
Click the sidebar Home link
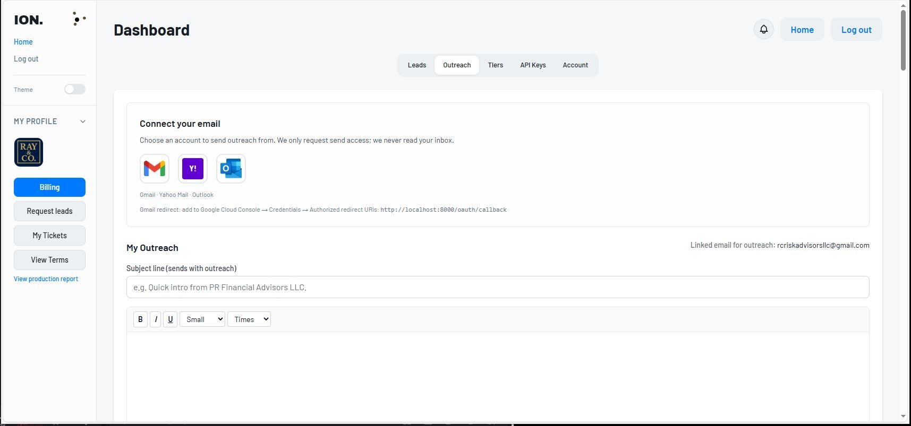point(23,42)
